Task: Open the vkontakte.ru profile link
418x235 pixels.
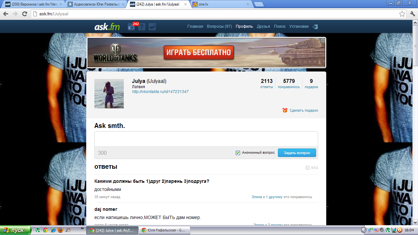Action: click(160, 92)
